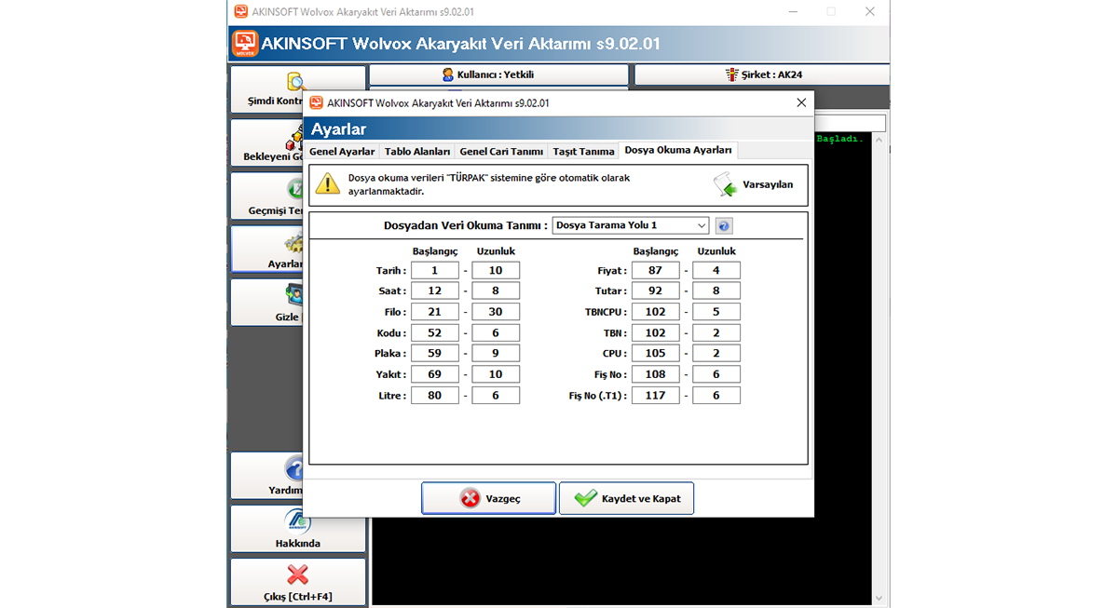This screenshot has width=1118, height=608.
Task: Click the Çıkış red cross icon
Action: coord(297,575)
